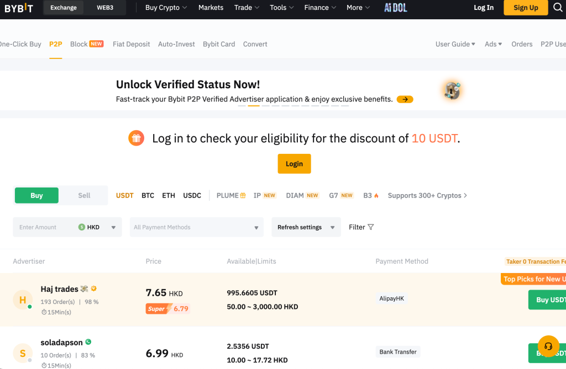Click Haj trades advertiser avatar
Screen dimensions: 566x369
[23, 300]
